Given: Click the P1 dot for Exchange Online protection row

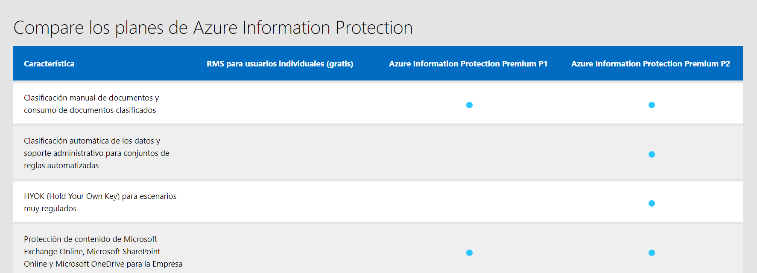Looking at the screenshot, I should (x=469, y=253).
